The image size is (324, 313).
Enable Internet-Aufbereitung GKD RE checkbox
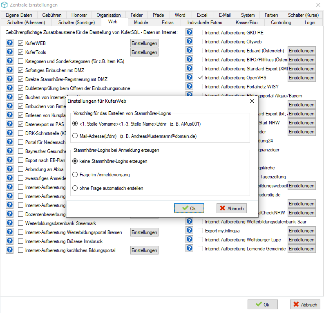[200, 32]
